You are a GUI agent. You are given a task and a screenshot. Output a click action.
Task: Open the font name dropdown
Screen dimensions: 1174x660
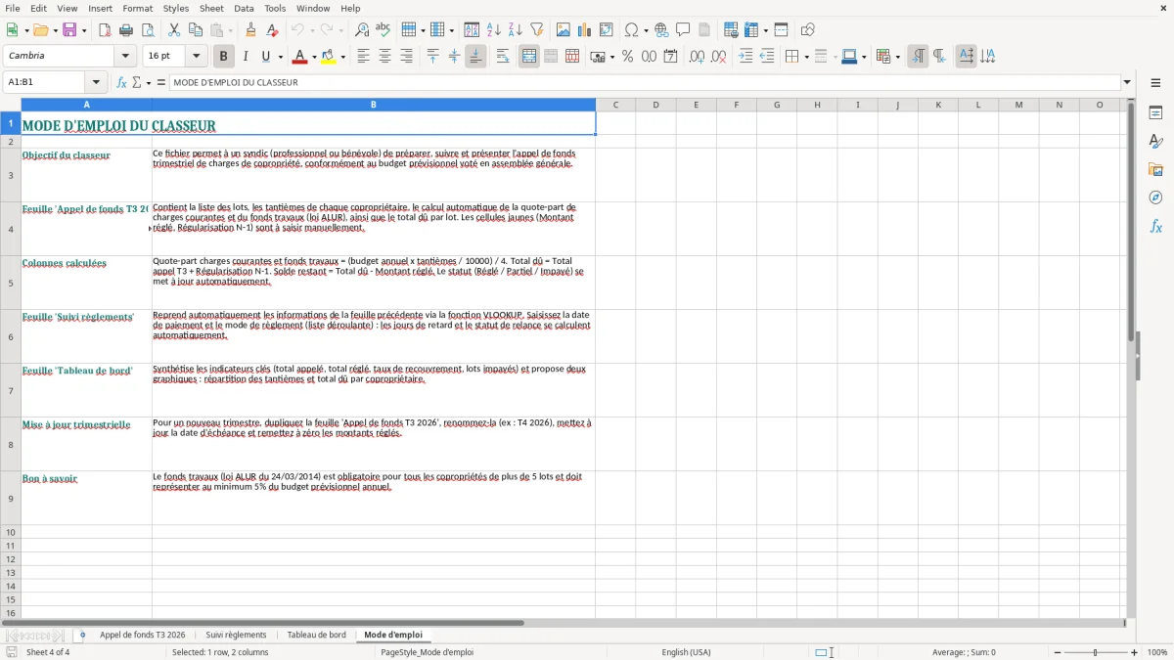click(x=125, y=57)
